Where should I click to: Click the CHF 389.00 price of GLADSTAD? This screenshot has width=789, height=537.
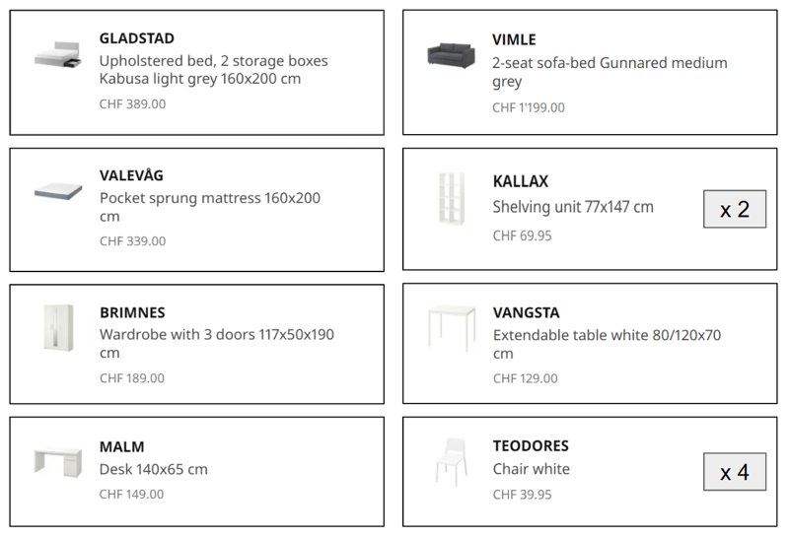(132, 104)
